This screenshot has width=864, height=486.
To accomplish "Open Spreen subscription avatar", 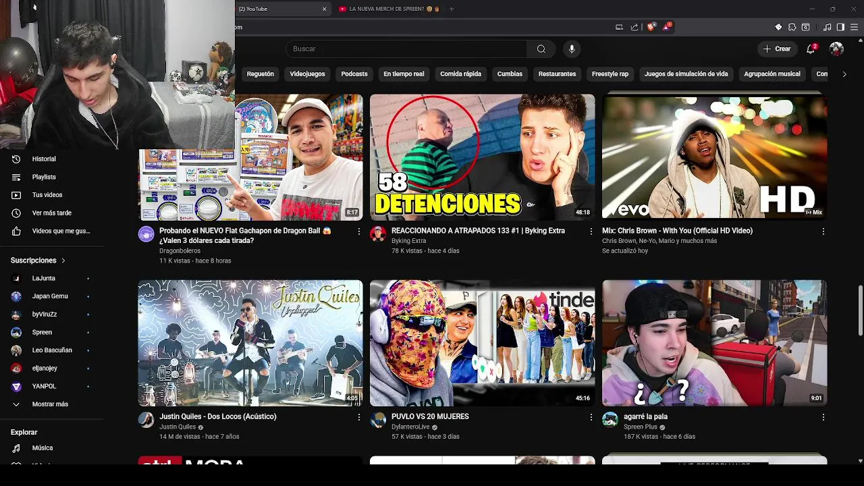I will [x=16, y=332].
